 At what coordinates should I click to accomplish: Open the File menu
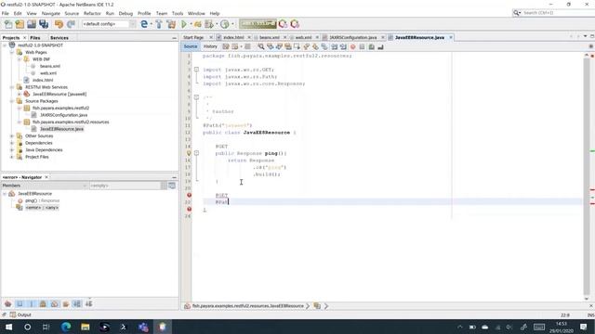point(6,13)
